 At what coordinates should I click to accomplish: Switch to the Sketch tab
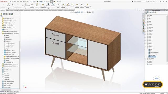[12, 10]
